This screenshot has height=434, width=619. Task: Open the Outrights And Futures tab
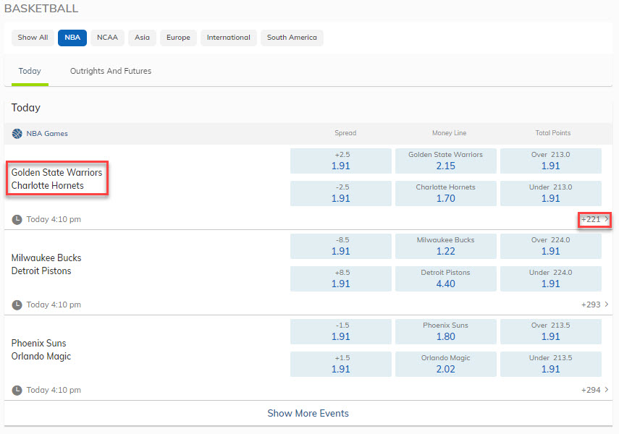pyautogui.click(x=110, y=71)
